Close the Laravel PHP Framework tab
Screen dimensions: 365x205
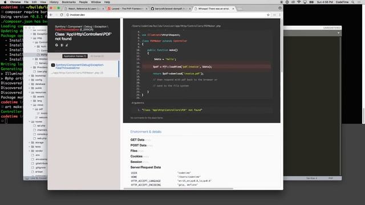pyautogui.click(x=147, y=9)
